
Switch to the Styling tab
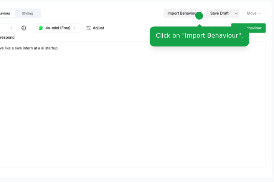click(27, 13)
